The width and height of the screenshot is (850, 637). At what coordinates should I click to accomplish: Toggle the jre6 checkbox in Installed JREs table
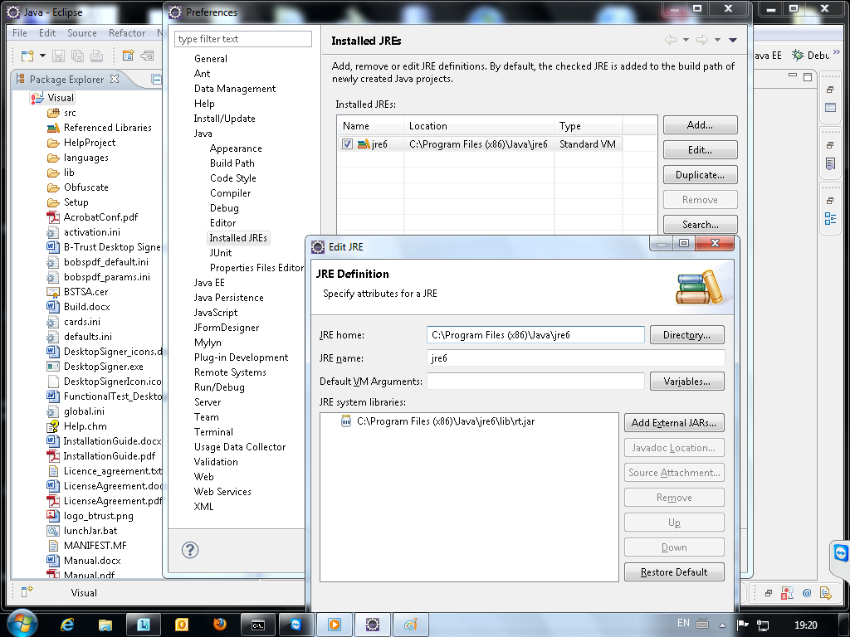pos(347,144)
